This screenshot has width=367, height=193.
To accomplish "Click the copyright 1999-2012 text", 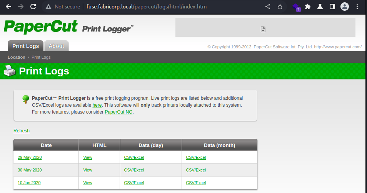I will tap(260, 47).
